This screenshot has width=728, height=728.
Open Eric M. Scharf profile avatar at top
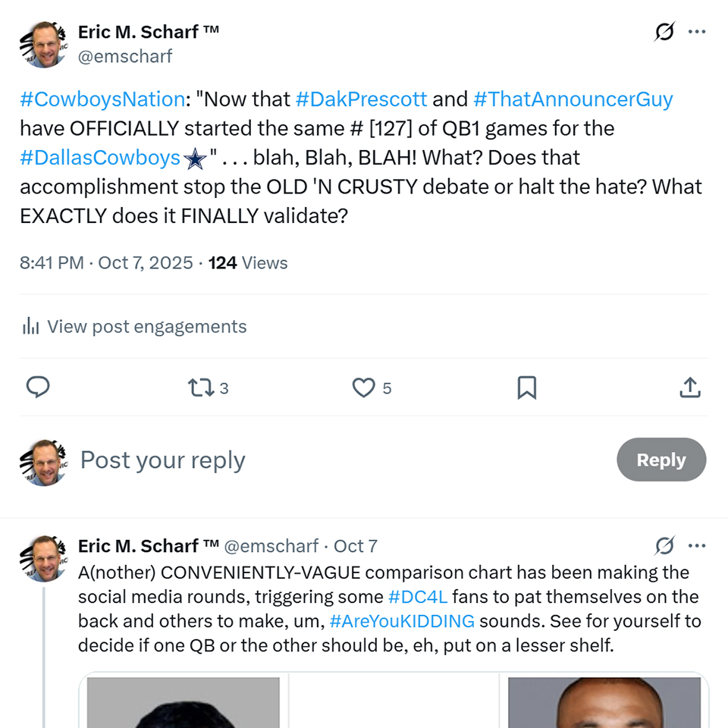tap(43, 44)
